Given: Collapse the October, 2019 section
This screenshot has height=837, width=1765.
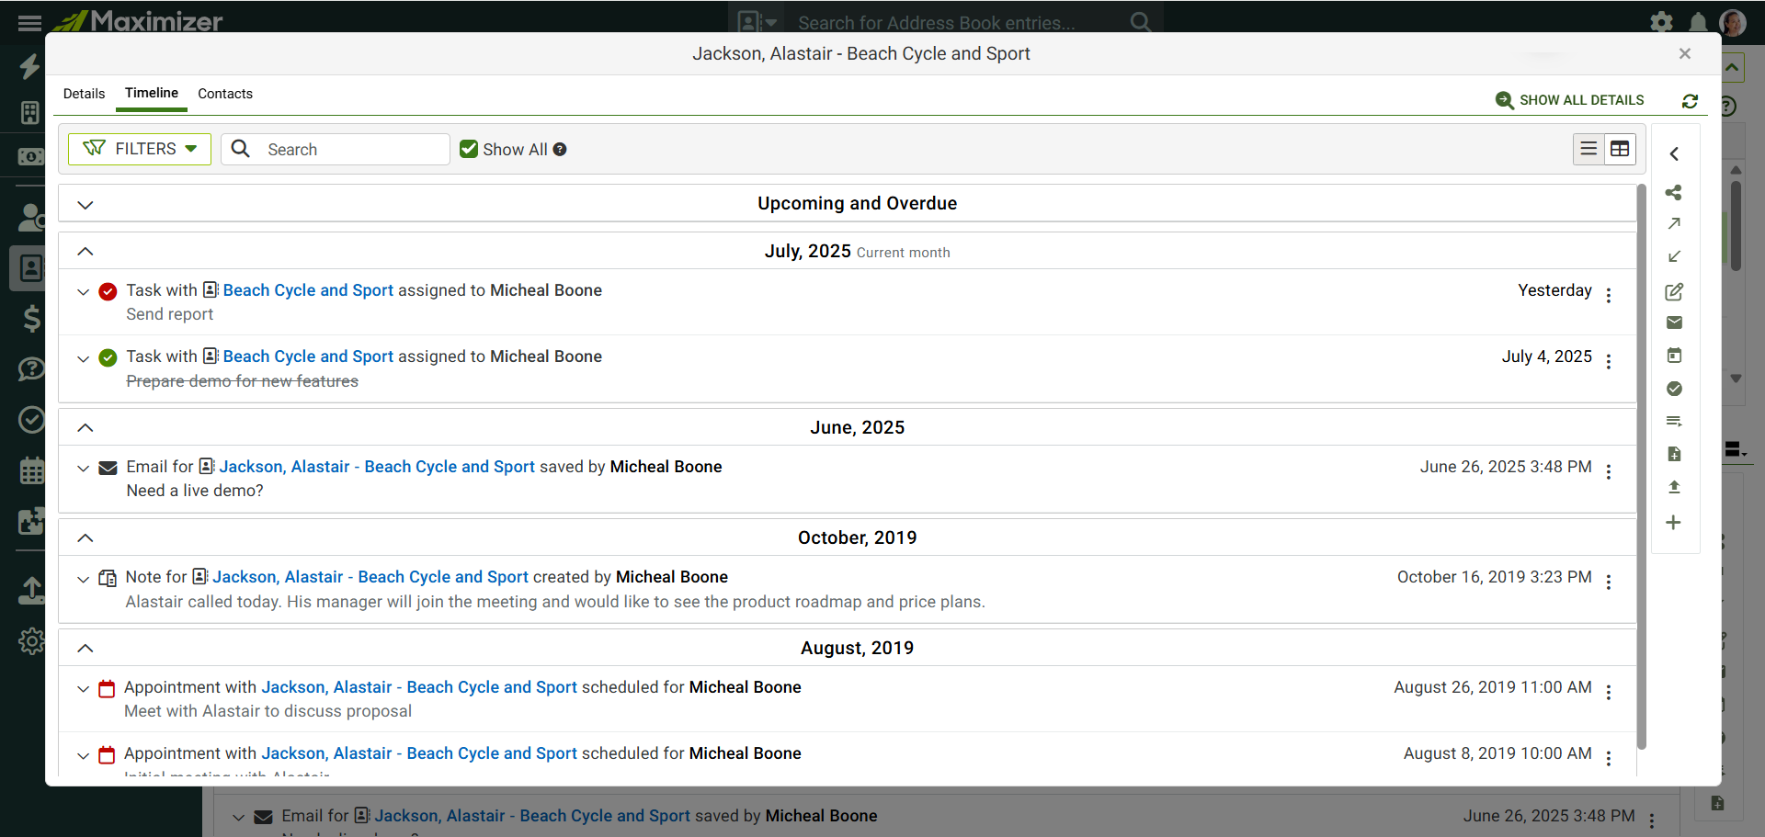Looking at the screenshot, I should tap(85, 537).
